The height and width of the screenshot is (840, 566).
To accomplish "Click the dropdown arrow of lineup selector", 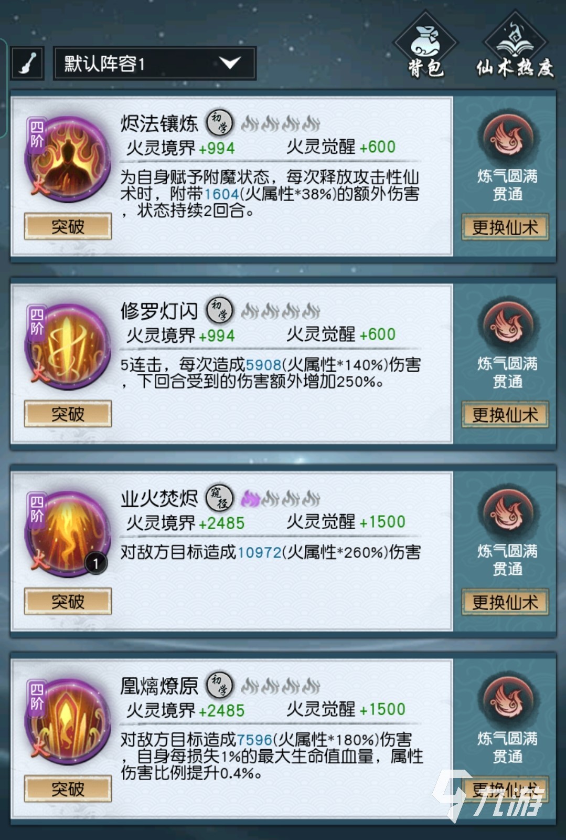I will [x=230, y=64].
